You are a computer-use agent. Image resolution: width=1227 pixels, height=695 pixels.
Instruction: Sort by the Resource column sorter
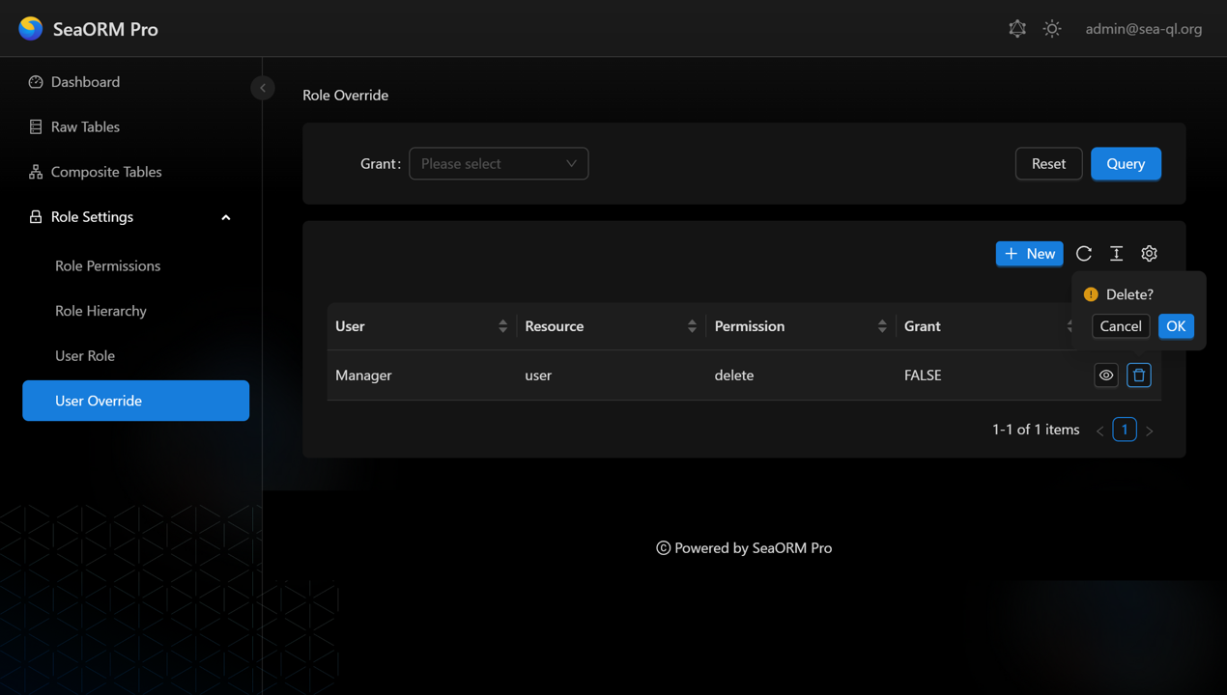point(692,326)
